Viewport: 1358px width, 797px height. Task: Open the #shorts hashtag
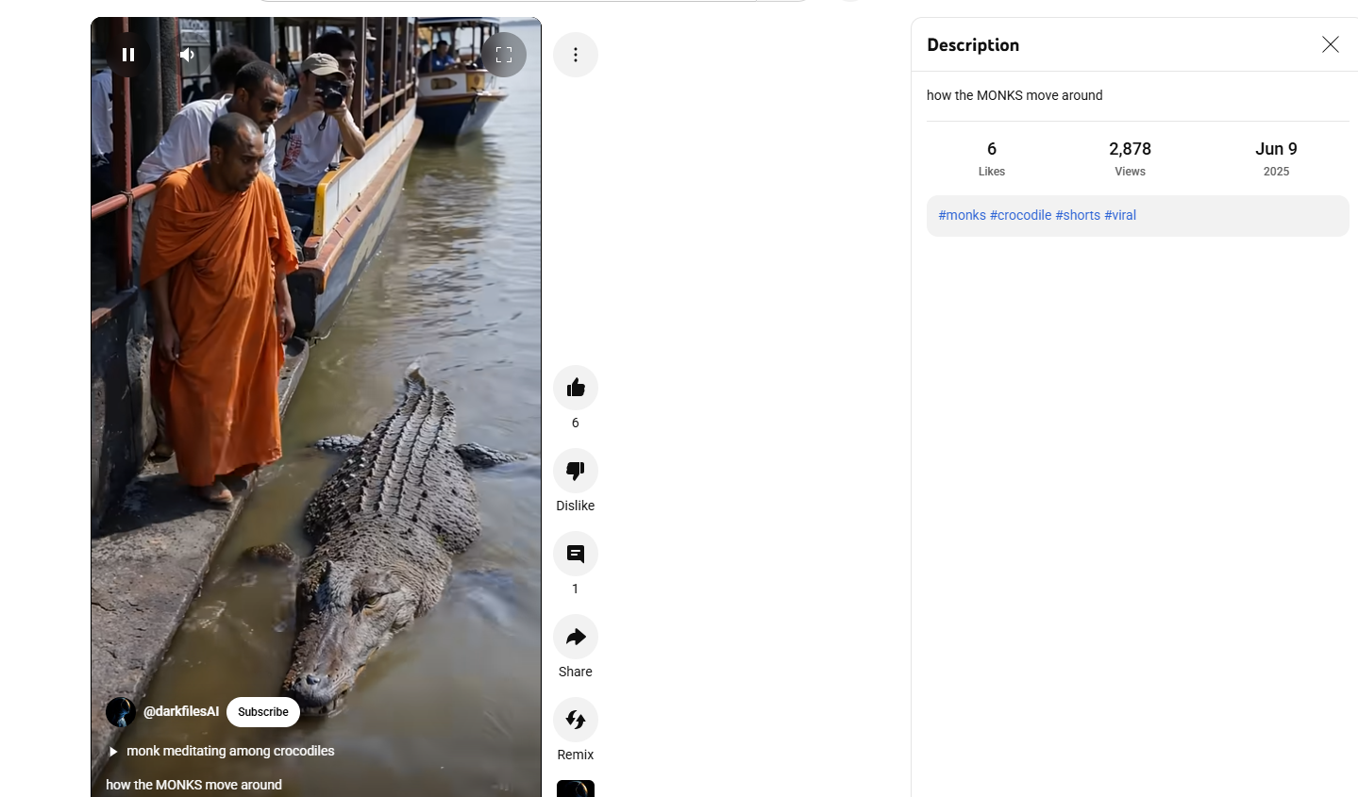1078,215
